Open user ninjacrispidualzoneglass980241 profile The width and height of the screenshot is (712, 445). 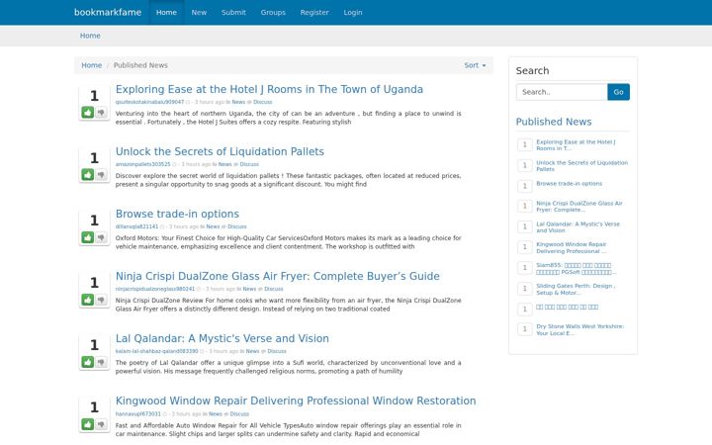pyautogui.click(x=155, y=289)
